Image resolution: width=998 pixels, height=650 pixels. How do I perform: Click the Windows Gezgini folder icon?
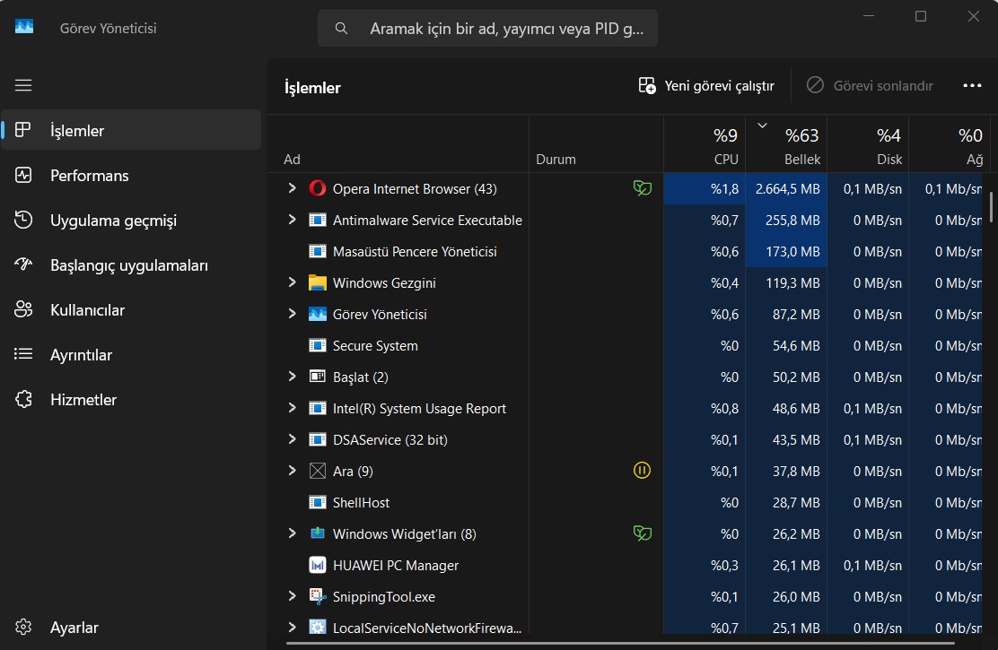coord(317,282)
